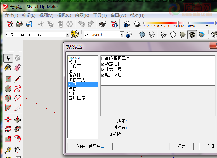The width and height of the screenshot is (217, 158).
Task: Switch to Monochrome style icon
Action: point(202,35)
